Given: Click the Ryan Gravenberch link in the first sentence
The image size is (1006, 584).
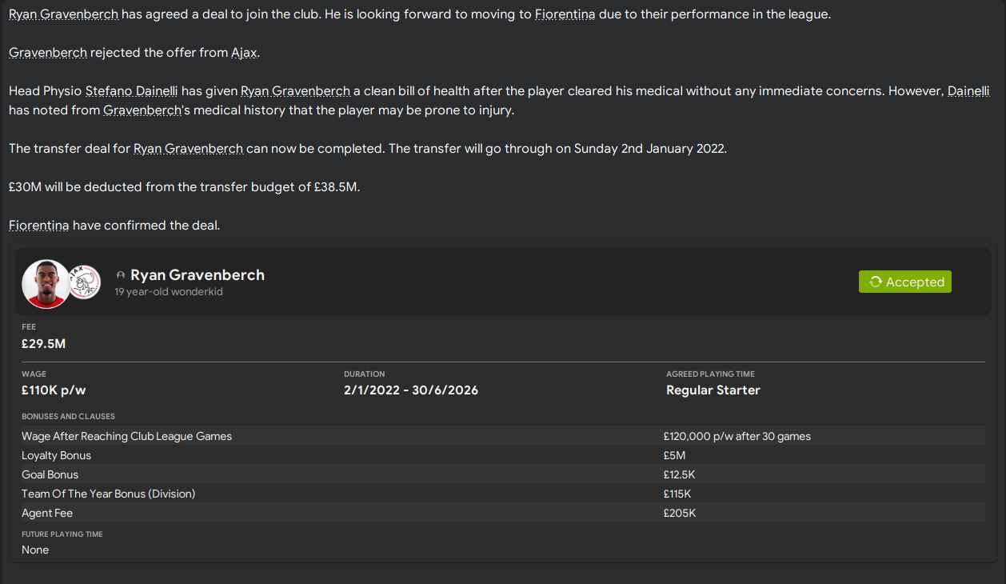Looking at the screenshot, I should tap(63, 14).
